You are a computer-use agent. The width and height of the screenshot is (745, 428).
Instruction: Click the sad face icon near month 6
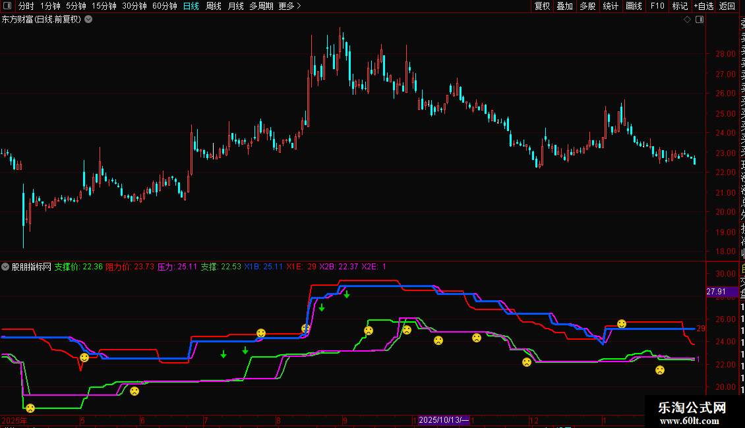tap(134, 391)
